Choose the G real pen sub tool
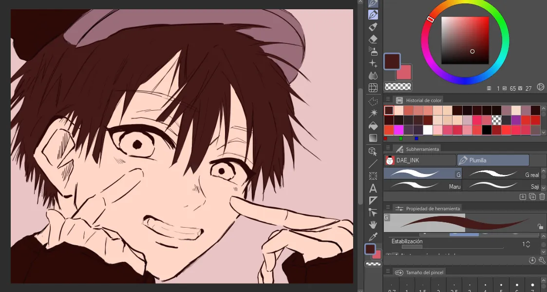The width and height of the screenshot is (547, 292). 501,174
